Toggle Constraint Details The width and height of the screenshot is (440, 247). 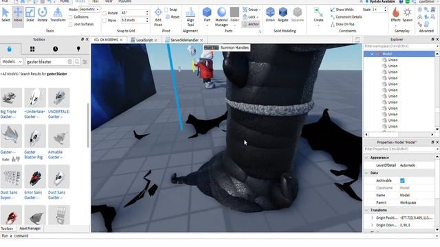(x=346, y=16)
